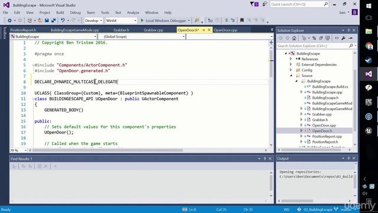This screenshot has height=213, width=378.
Task: Toggle auto-hide pin on Solution Explorer
Action: tap(348, 30)
